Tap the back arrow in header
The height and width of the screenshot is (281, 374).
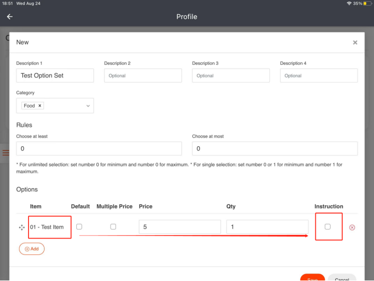[x=10, y=16]
